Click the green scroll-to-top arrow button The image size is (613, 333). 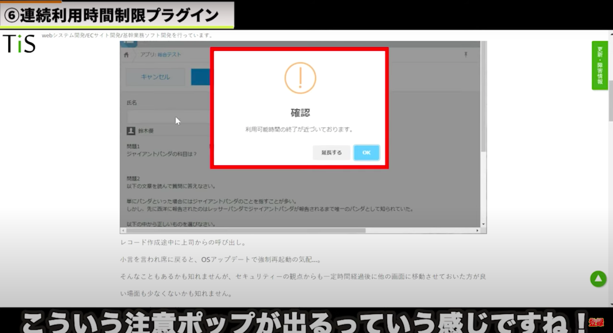click(598, 279)
